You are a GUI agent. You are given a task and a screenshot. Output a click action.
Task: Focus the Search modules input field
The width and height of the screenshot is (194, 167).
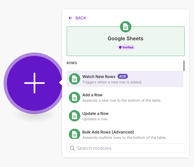128,148
